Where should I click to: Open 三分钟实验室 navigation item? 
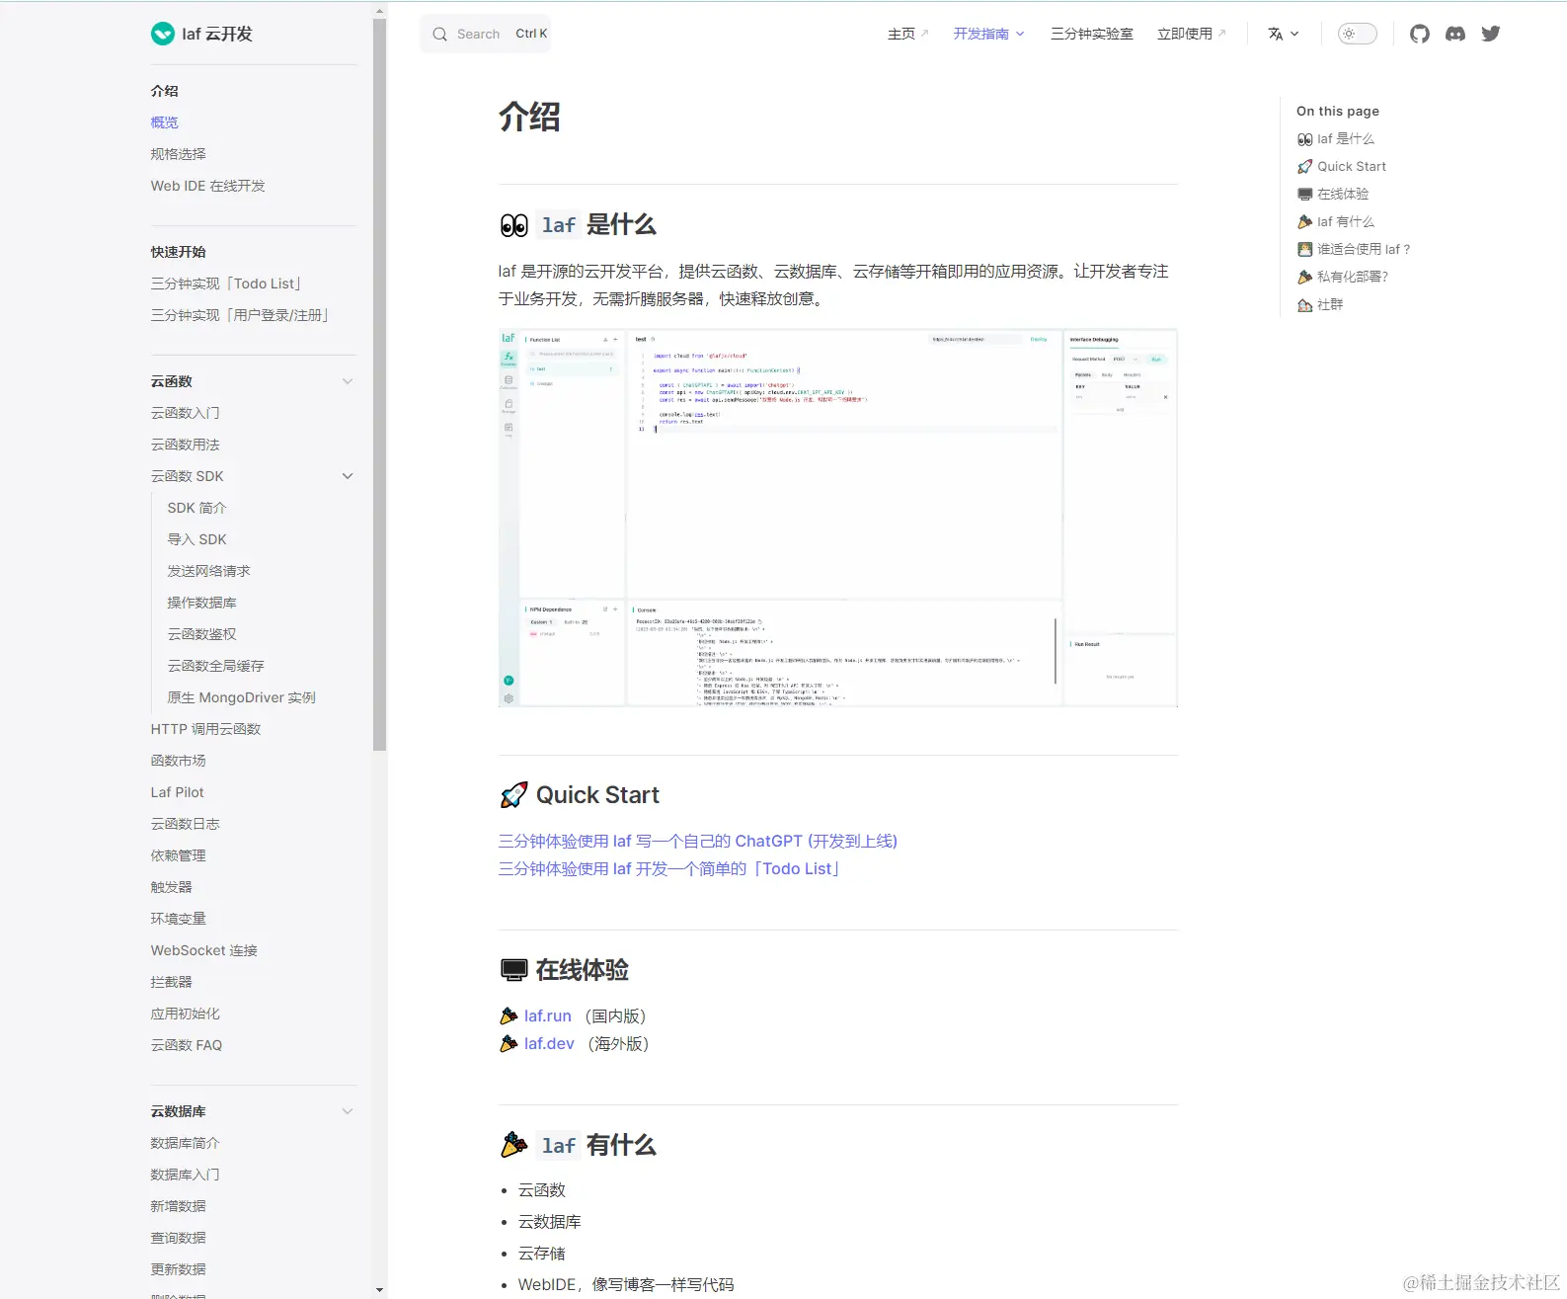(1092, 34)
